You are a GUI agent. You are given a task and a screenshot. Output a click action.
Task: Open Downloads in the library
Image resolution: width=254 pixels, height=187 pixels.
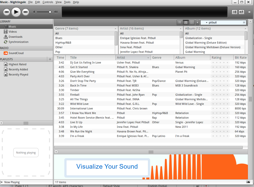[26, 37]
